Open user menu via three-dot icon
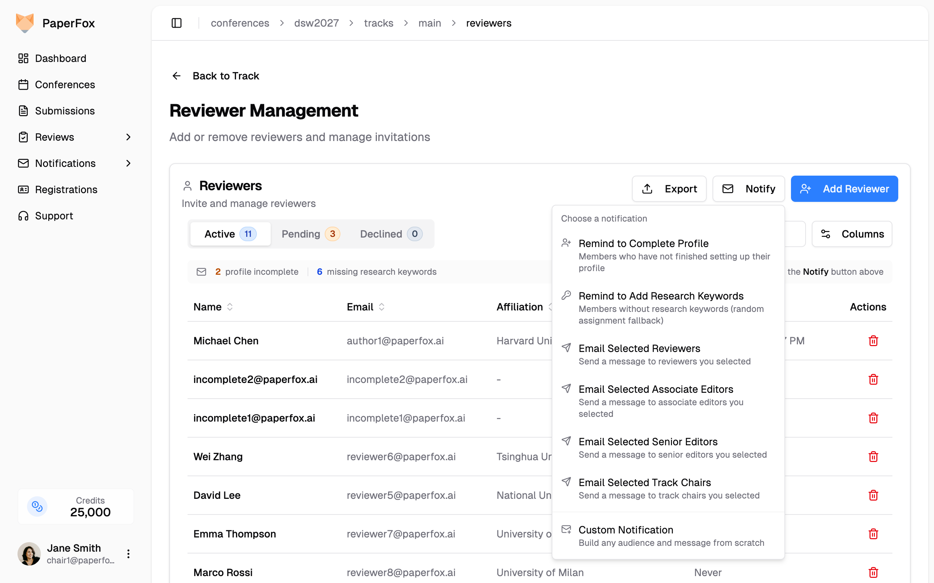 pos(128,554)
